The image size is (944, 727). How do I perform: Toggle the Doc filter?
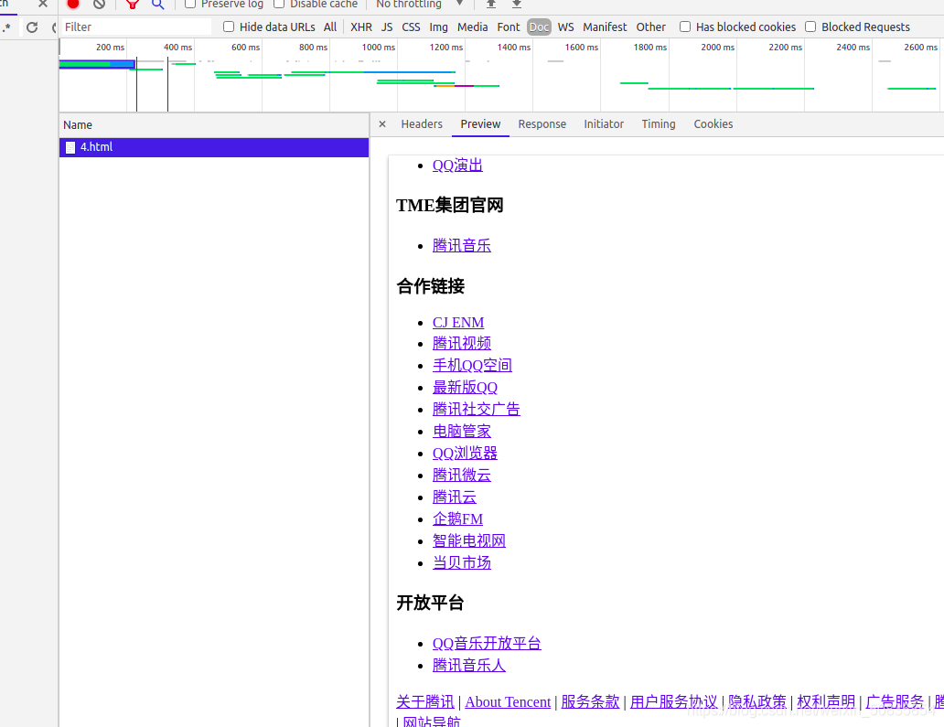[539, 27]
